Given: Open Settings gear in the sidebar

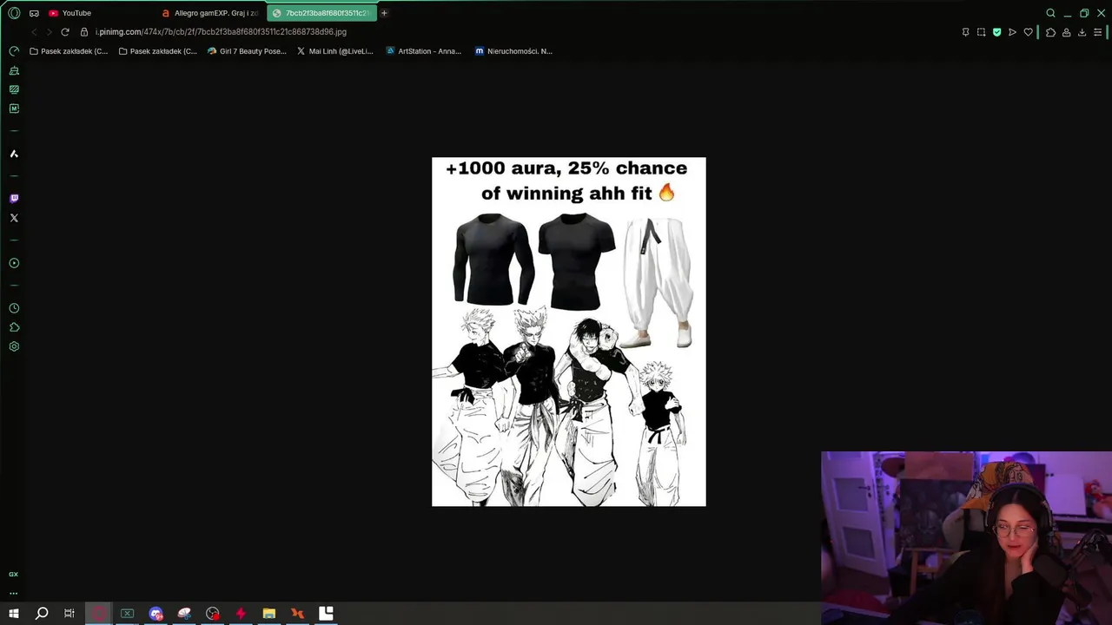Looking at the screenshot, I should coord(14,346).
